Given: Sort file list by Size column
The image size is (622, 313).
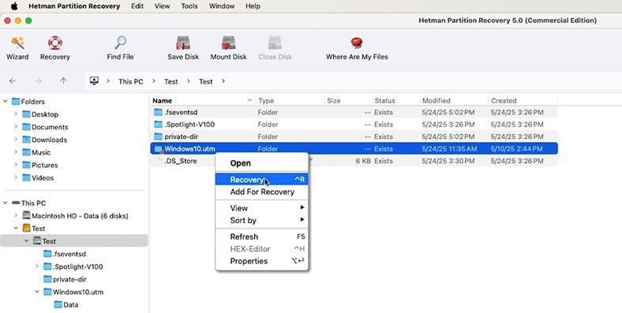Looking at the screenshot, I should (348, 101).
